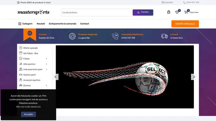Image resolution: width=216 pixels, height=121 pixels.
Task: Expand the Fotbal category submenu arrow
Action: 46,59
